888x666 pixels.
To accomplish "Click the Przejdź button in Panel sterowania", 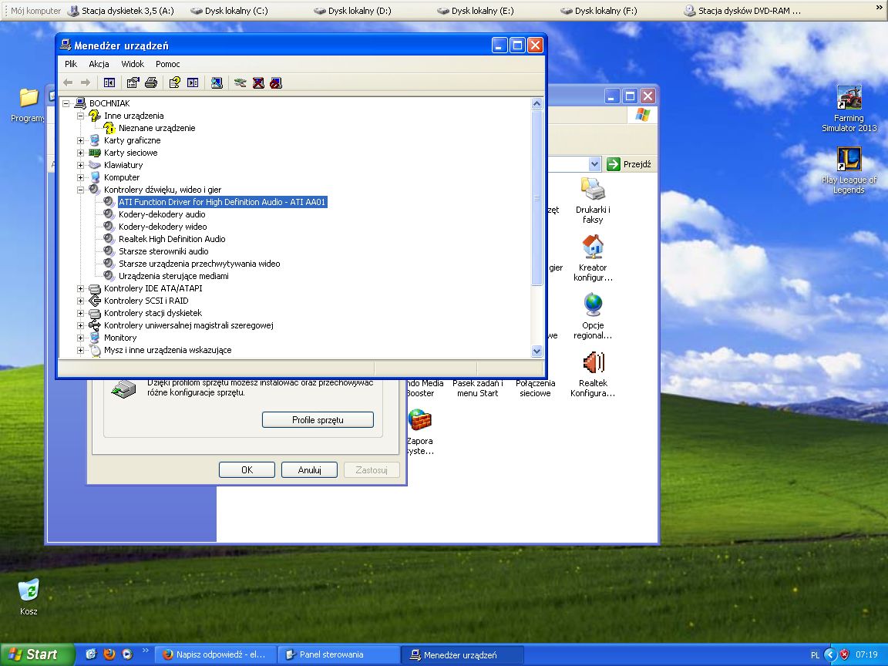I will [x=629, y=164].
